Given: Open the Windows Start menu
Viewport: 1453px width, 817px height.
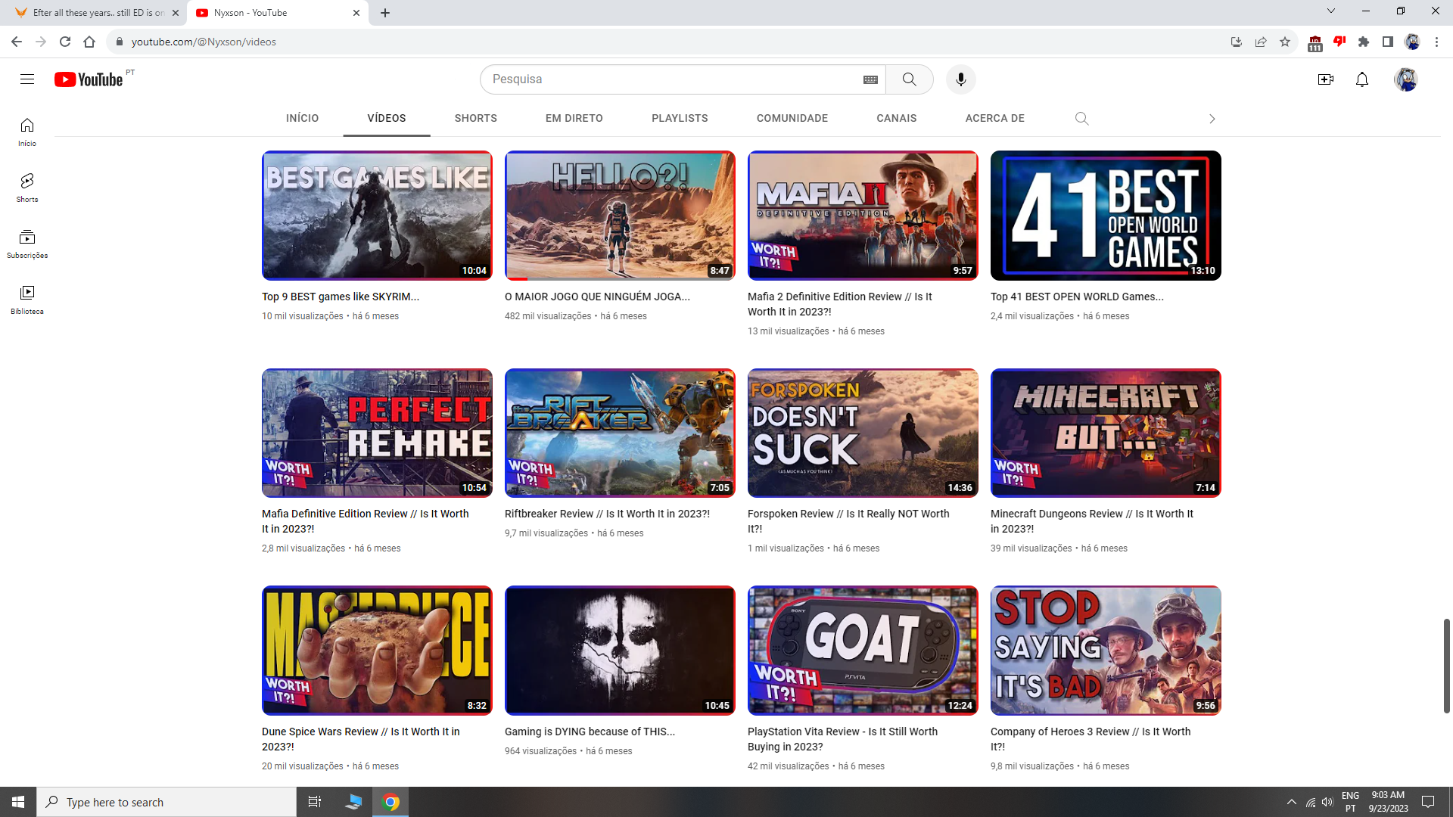Looking at the screenshot, I should (x=18, y=802).
